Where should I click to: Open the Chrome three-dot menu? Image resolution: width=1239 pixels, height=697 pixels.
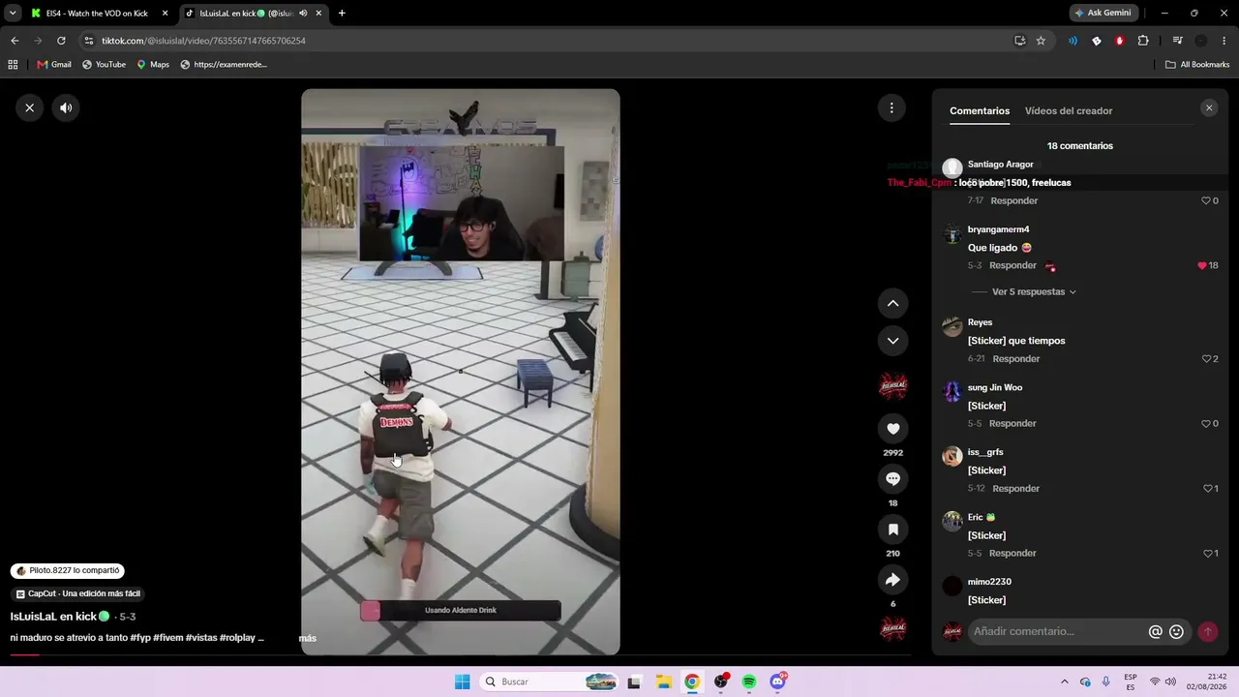coord(1224,41)
